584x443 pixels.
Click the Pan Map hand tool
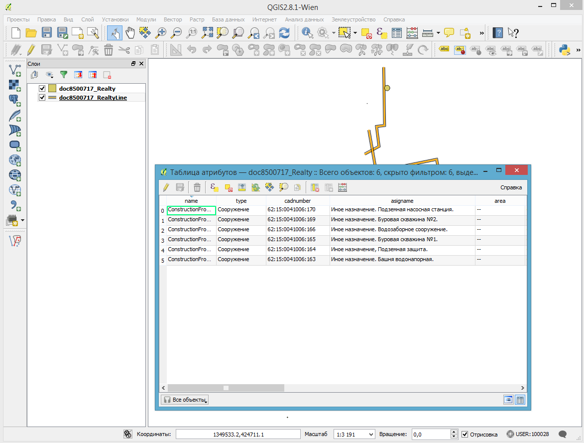[130, 33]
